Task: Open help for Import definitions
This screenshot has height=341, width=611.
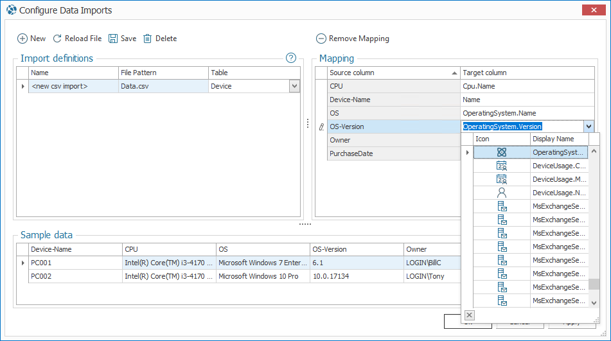Action: (290, 58)
